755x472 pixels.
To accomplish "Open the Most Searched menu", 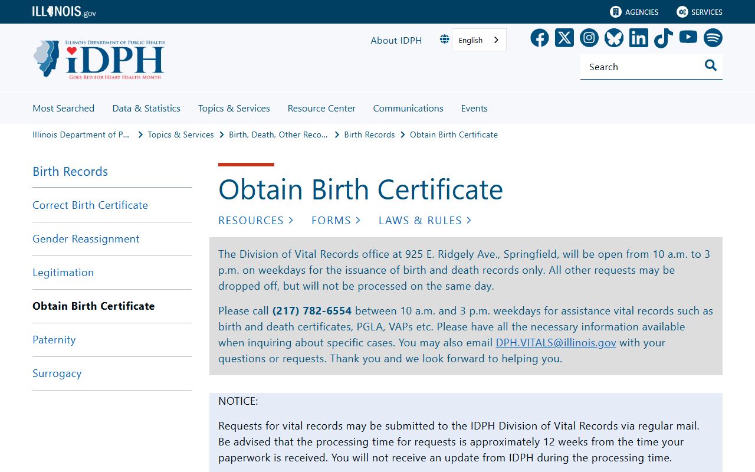I will [63, 108].
